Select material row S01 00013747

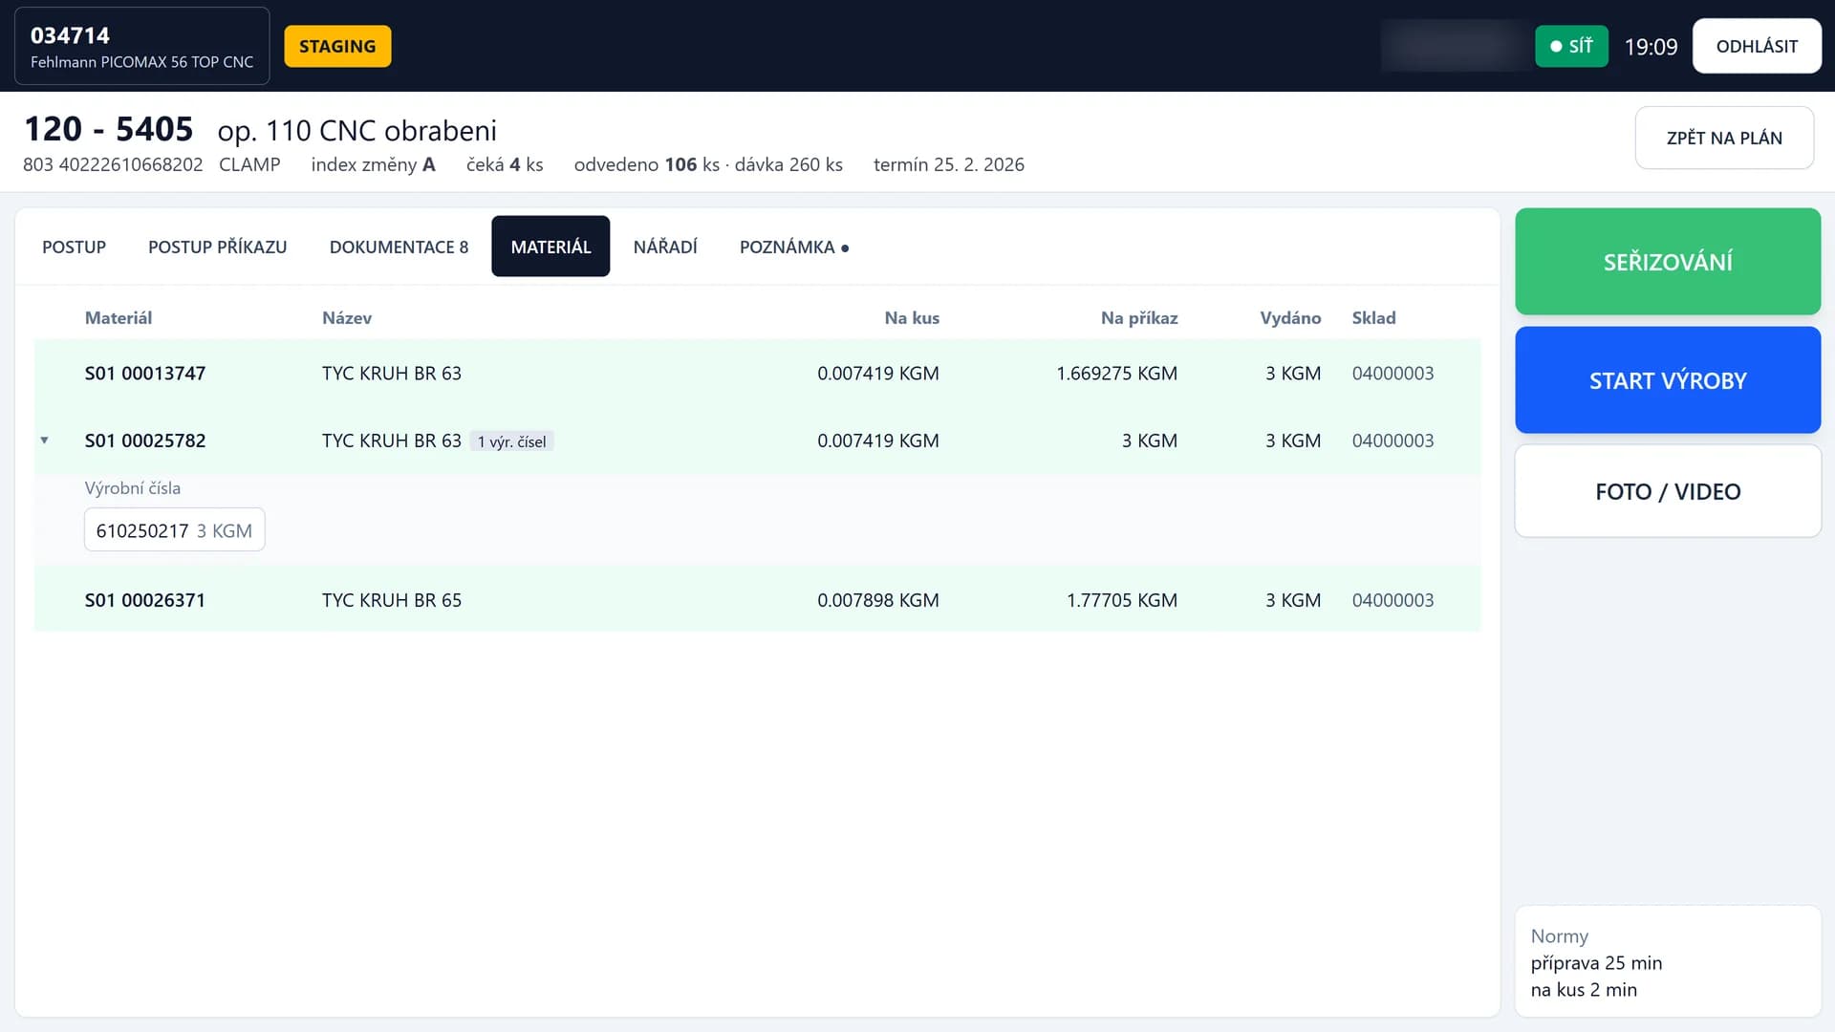[x=757, y=374]
